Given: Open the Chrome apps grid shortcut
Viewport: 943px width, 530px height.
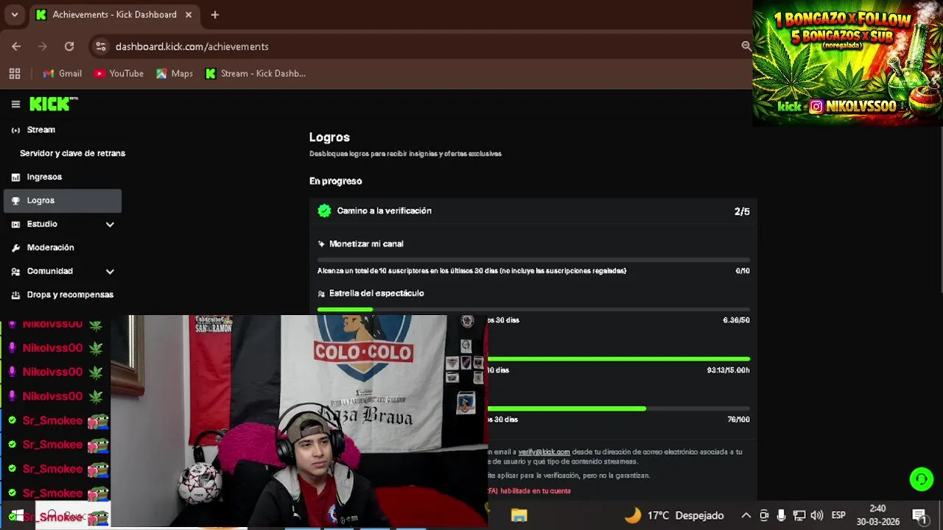Looking at the screenshot, I should [x=15, y=74].
